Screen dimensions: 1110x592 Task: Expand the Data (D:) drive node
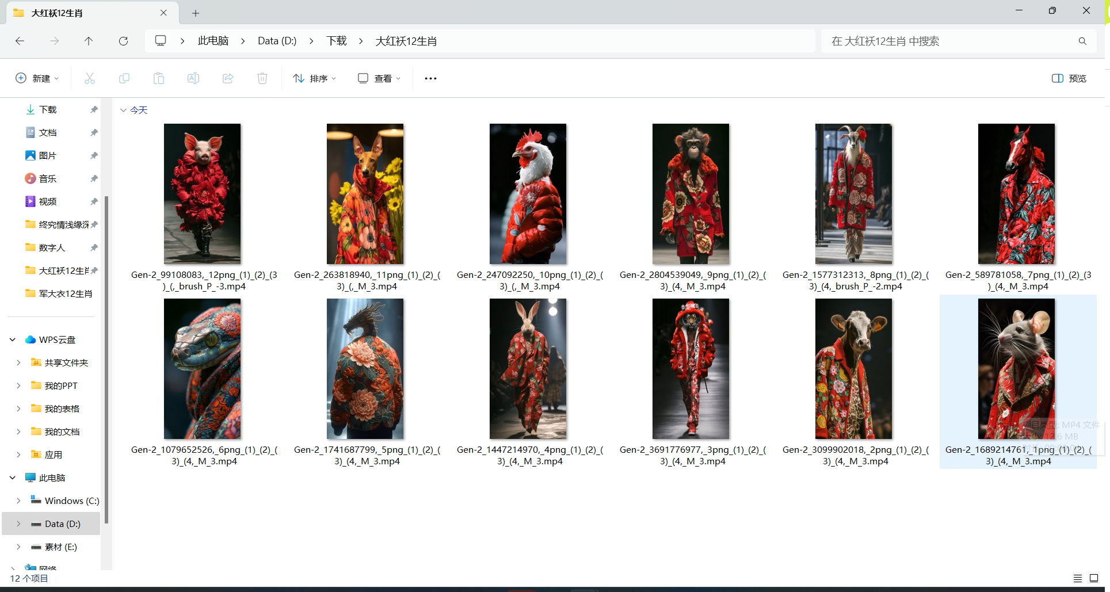[18, 524]
